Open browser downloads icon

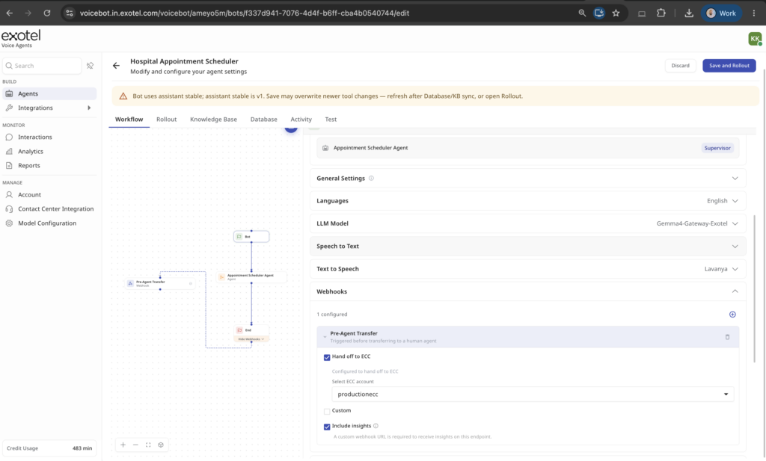[x=689, y=13]
